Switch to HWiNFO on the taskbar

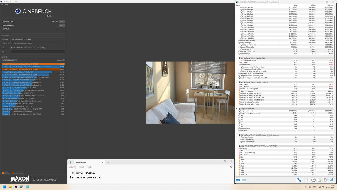pos(22,187)
